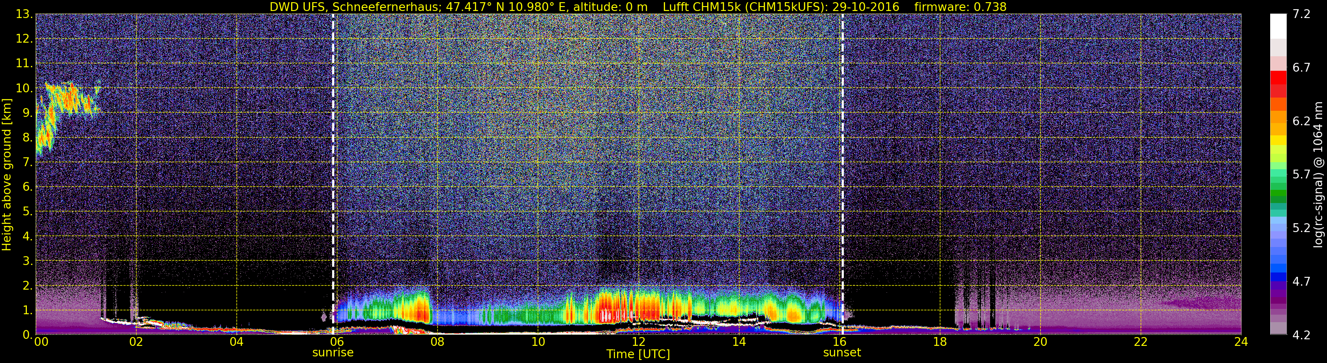Click the colorbar value 4.7

1301,281
